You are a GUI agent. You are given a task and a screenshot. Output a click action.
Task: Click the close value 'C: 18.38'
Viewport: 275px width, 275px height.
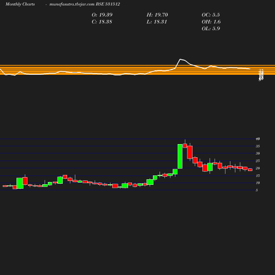pyautogui.click(x=102, y=21)
